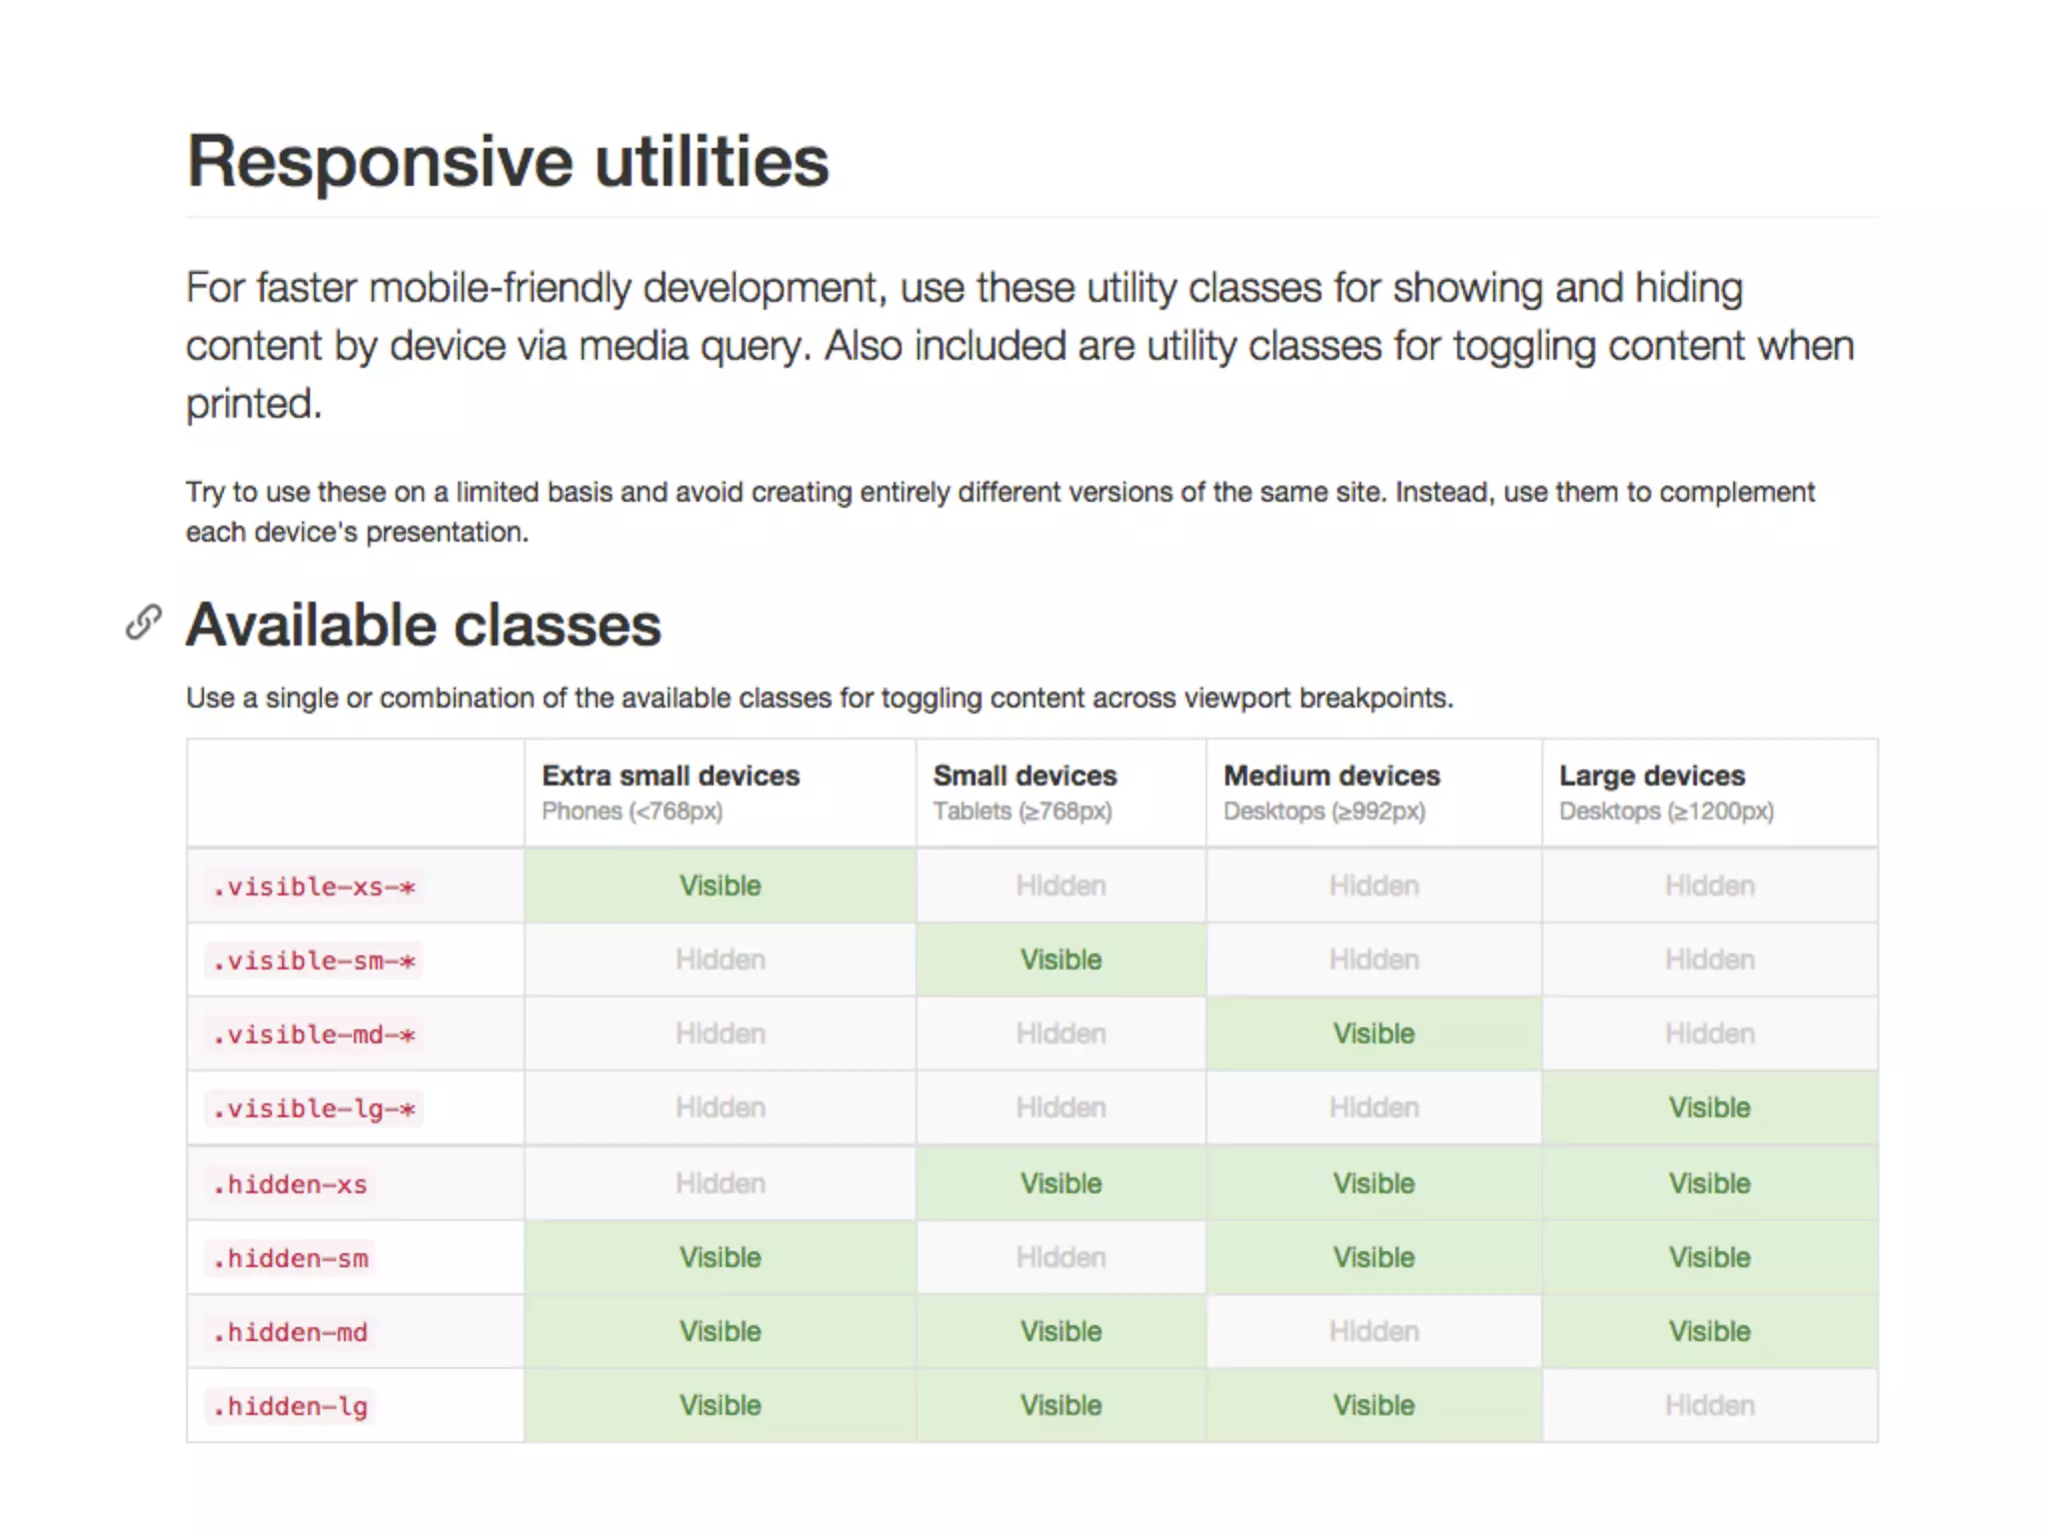Image resolution: width=2047 pixels, height=1535 pixels.
Task: Click the Available classes heading
Action: click(x=423, y=626)
